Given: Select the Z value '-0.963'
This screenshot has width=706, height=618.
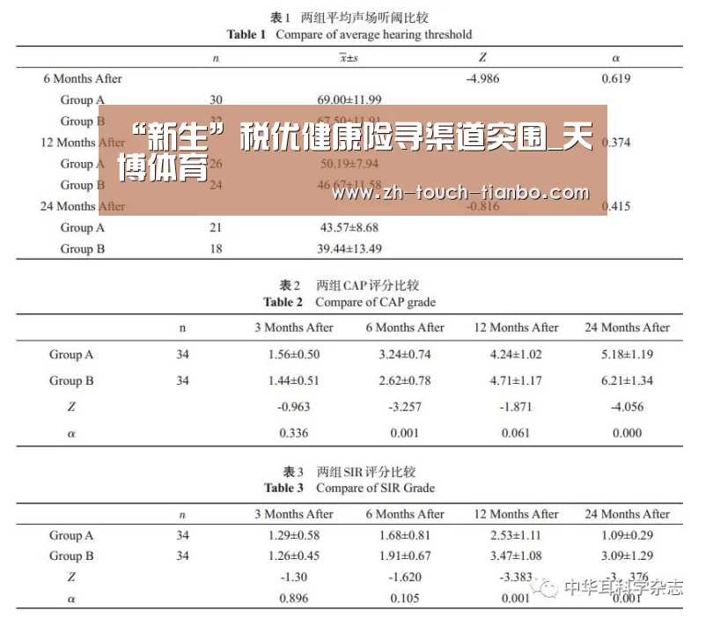Looking at the screenshot, I should coord(294,407).
